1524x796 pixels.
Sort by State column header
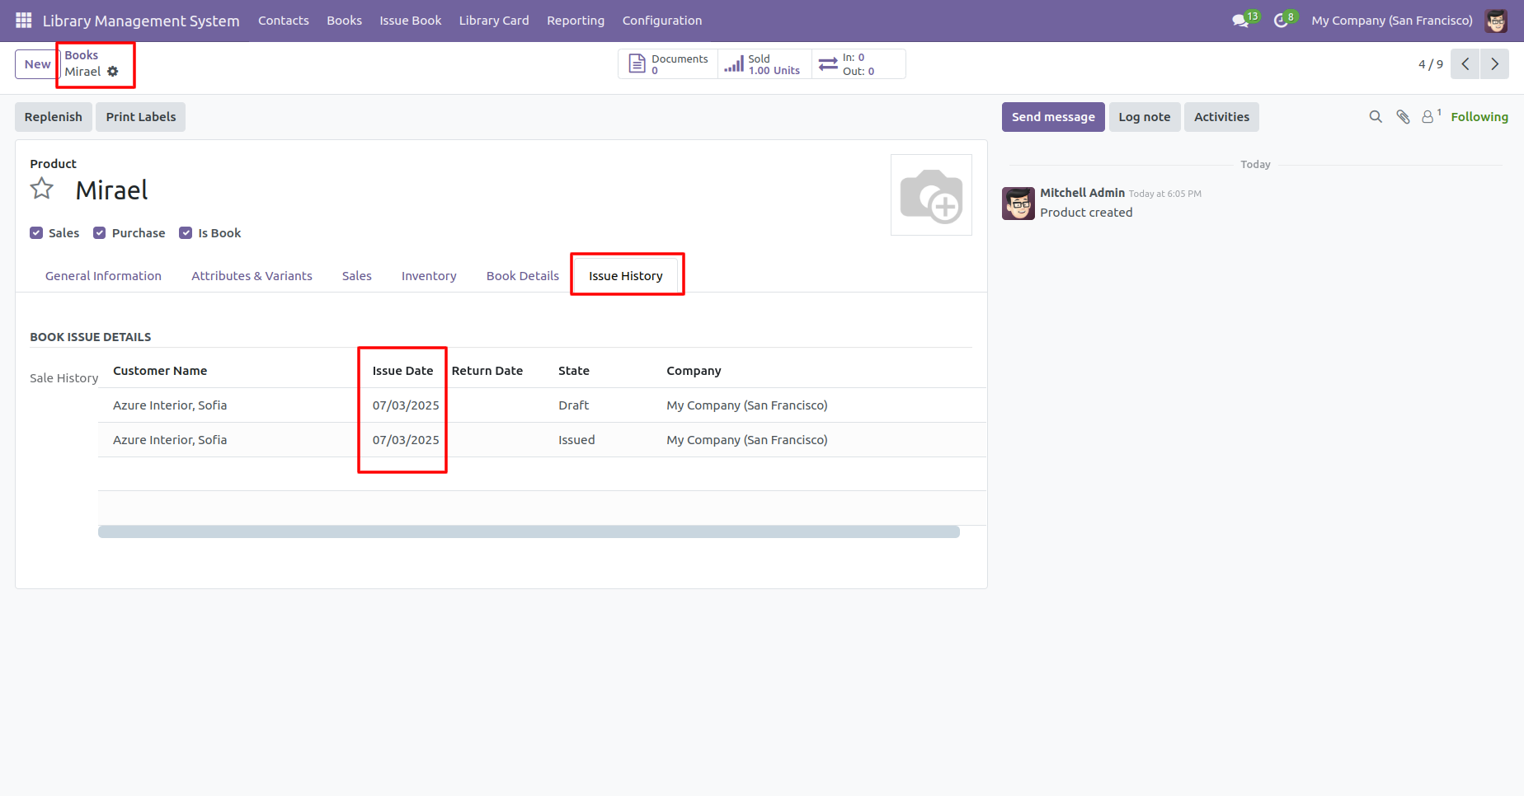click(x=574, y=371)
